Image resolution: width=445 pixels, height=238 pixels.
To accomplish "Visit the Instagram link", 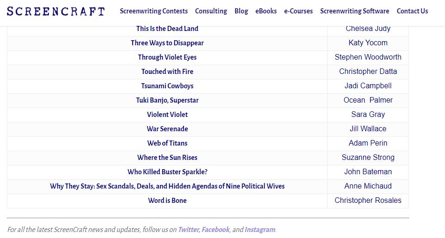I will coord(260,230).
